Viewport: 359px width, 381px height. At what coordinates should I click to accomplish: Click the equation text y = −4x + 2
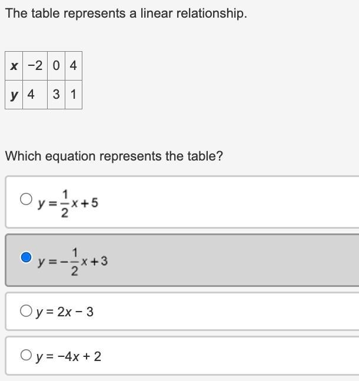[69, 357]
